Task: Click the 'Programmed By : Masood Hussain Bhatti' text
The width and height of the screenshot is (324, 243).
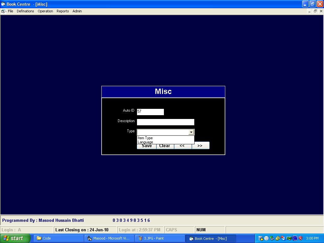Action: pyautogui.click(x=43, y=220)
